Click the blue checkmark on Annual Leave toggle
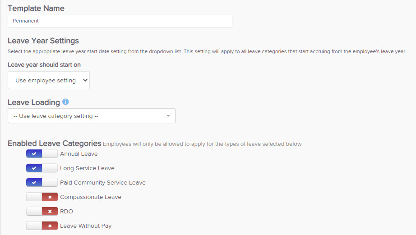This screenshot has width=416, height=235. [34, 154]
